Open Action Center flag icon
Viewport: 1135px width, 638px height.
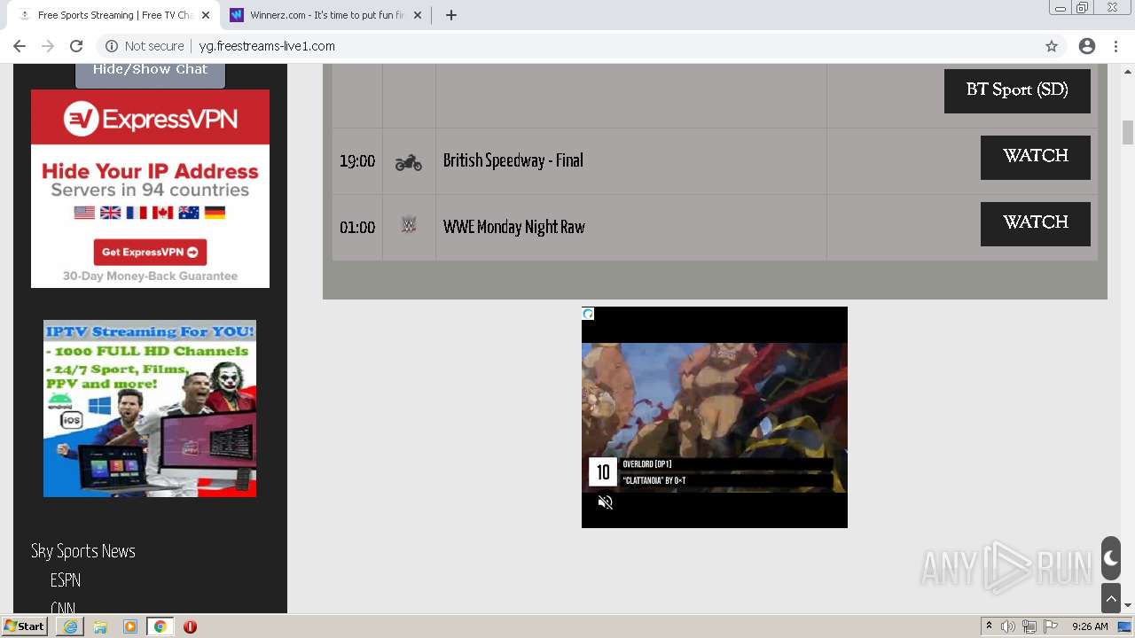point(1051,626)
